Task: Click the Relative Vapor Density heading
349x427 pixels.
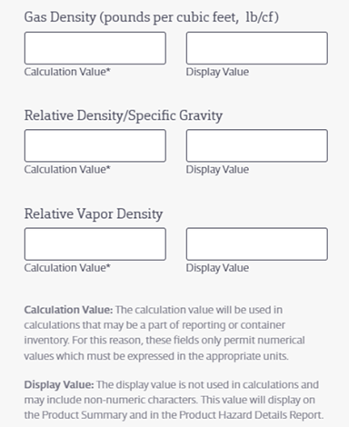Action: (x=94, y=214)
